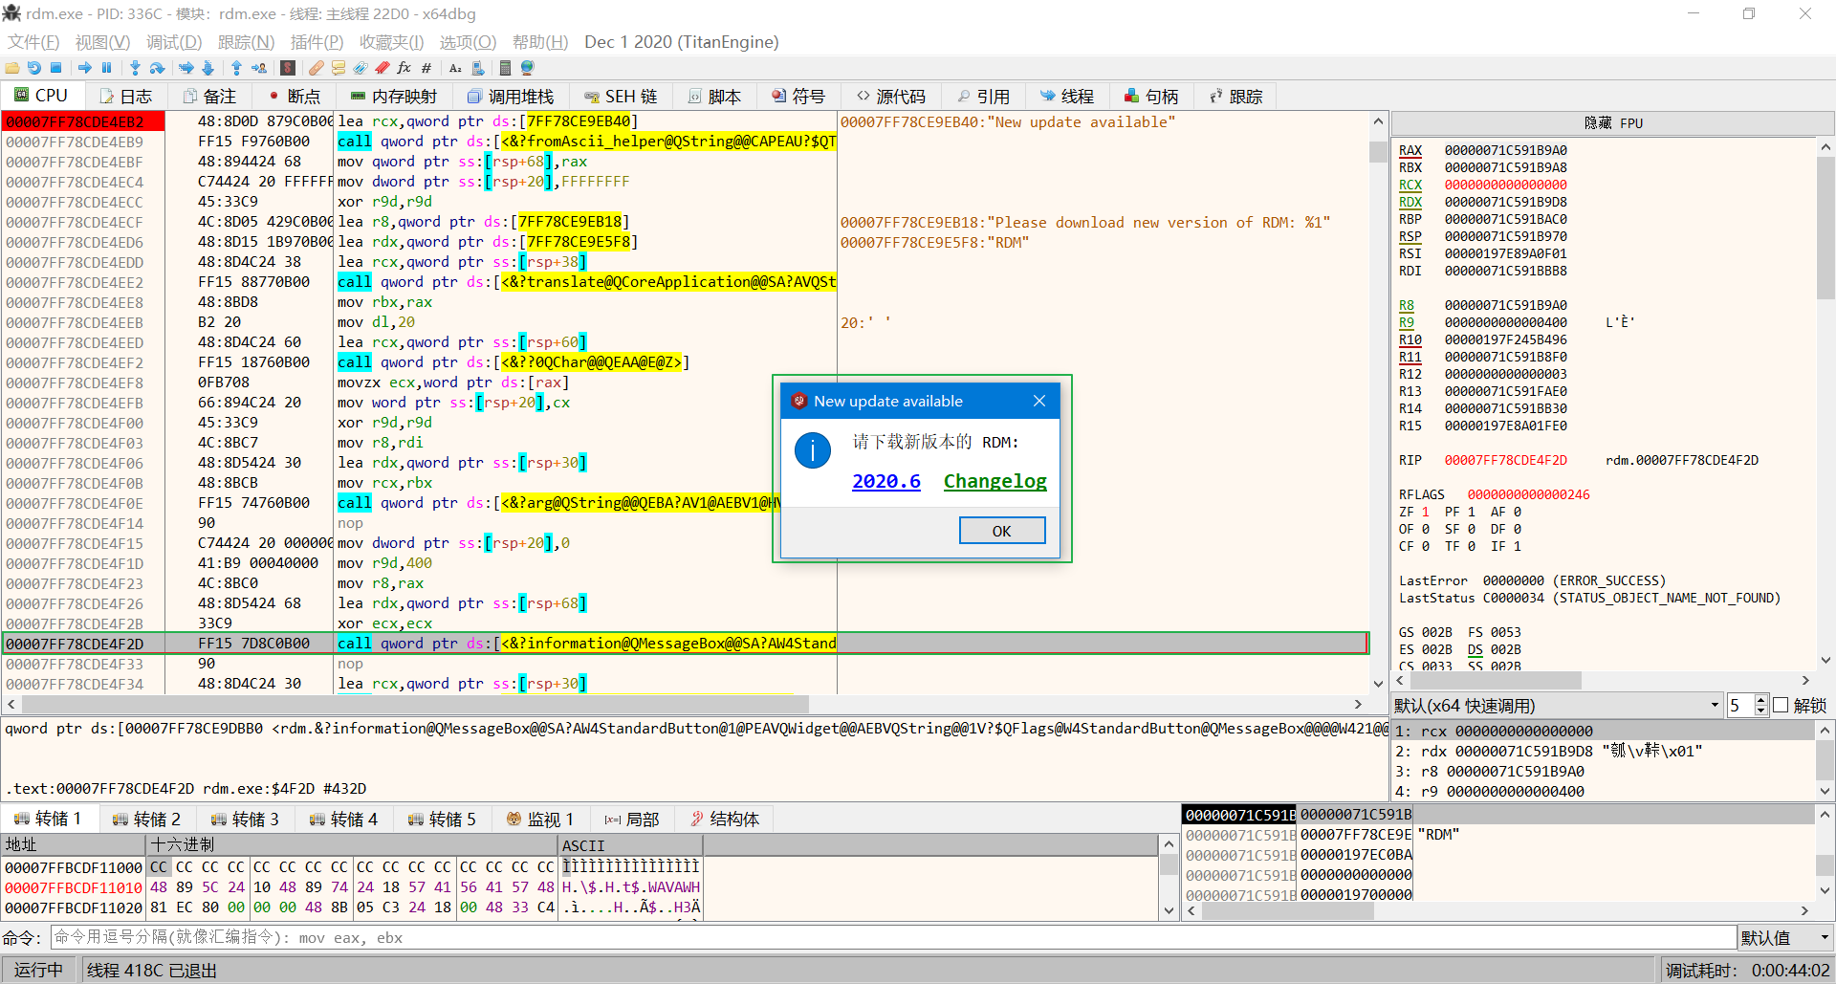Select the 监视 1 watch tab

(539, 820)
